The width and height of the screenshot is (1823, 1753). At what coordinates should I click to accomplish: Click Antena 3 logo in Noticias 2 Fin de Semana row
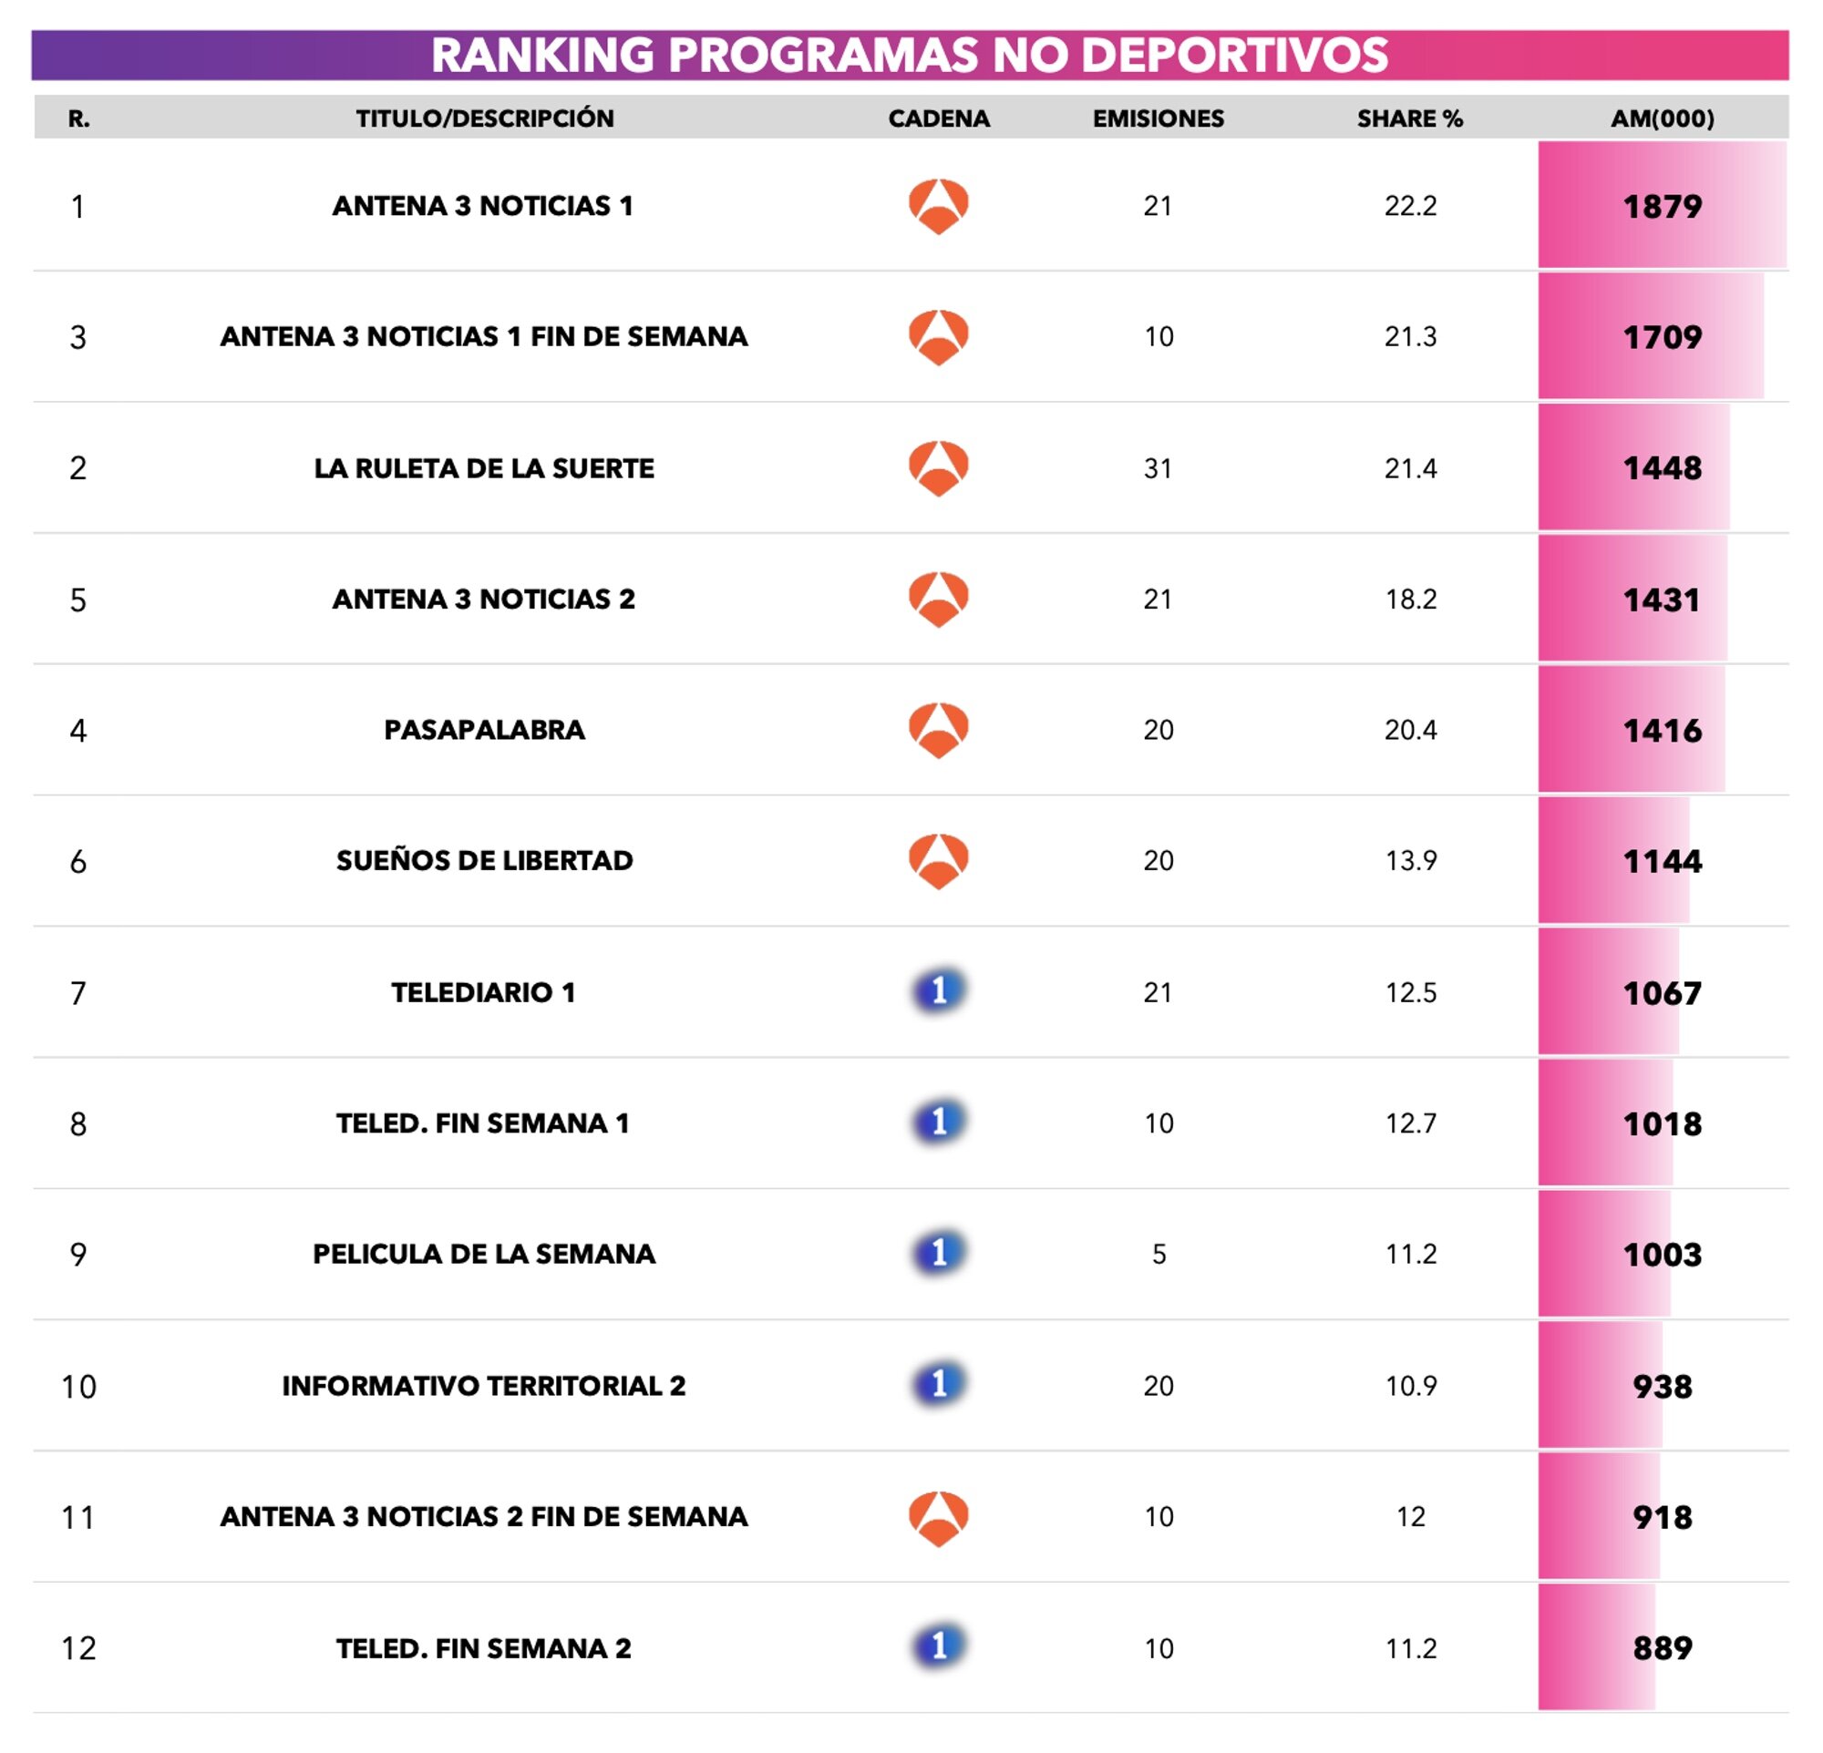938,1518
